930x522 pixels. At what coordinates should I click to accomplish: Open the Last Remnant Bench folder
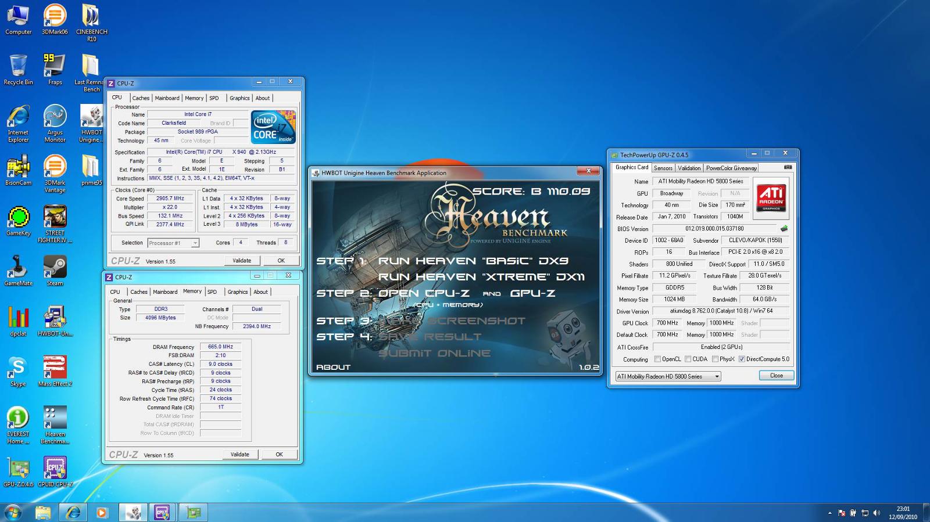pos(90,73)
